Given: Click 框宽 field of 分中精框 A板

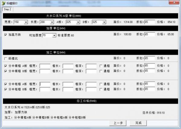Looking at the screenshot, I should pyautogui.click(x=45, y=66).
